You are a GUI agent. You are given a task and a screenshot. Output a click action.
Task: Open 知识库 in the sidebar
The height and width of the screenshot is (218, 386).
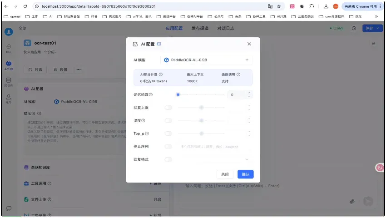[9, 82]
